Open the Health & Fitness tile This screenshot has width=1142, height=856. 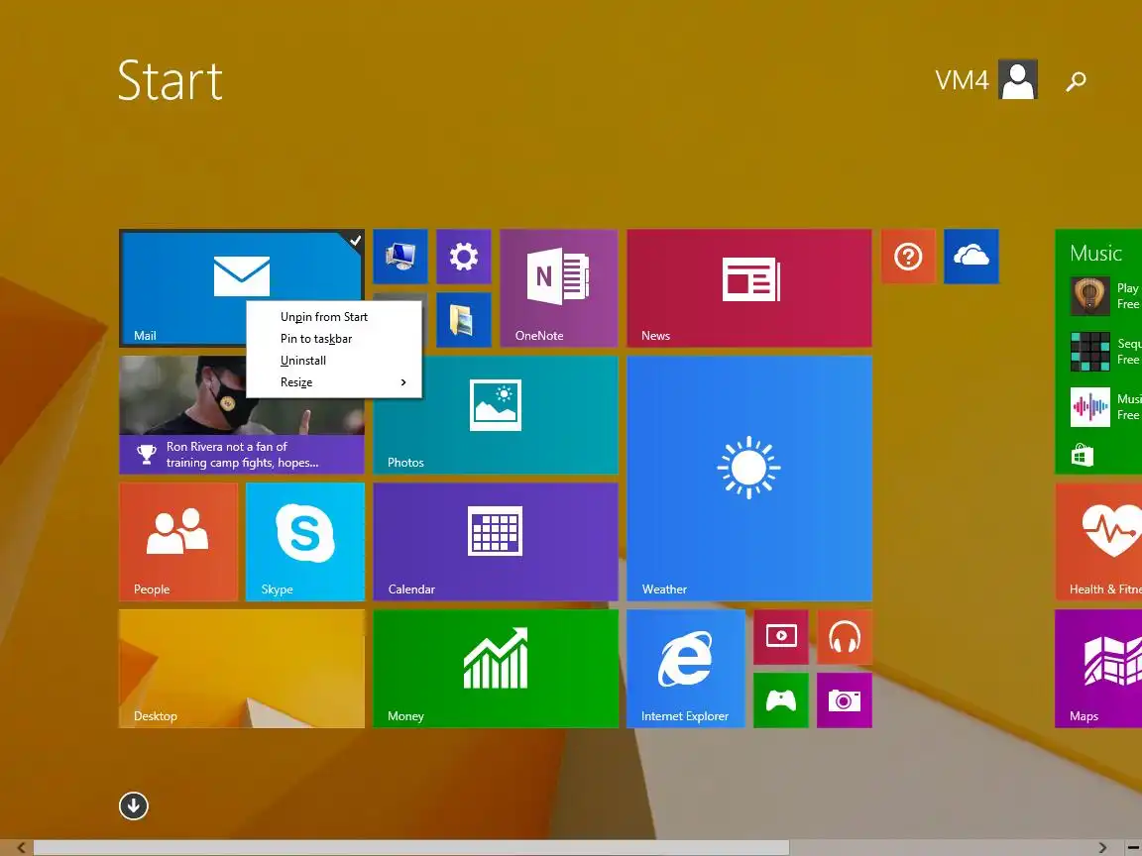coord(1098,542)
